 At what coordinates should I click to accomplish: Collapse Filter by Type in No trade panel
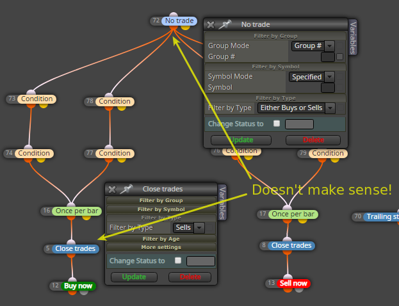[x=275, y=98]
